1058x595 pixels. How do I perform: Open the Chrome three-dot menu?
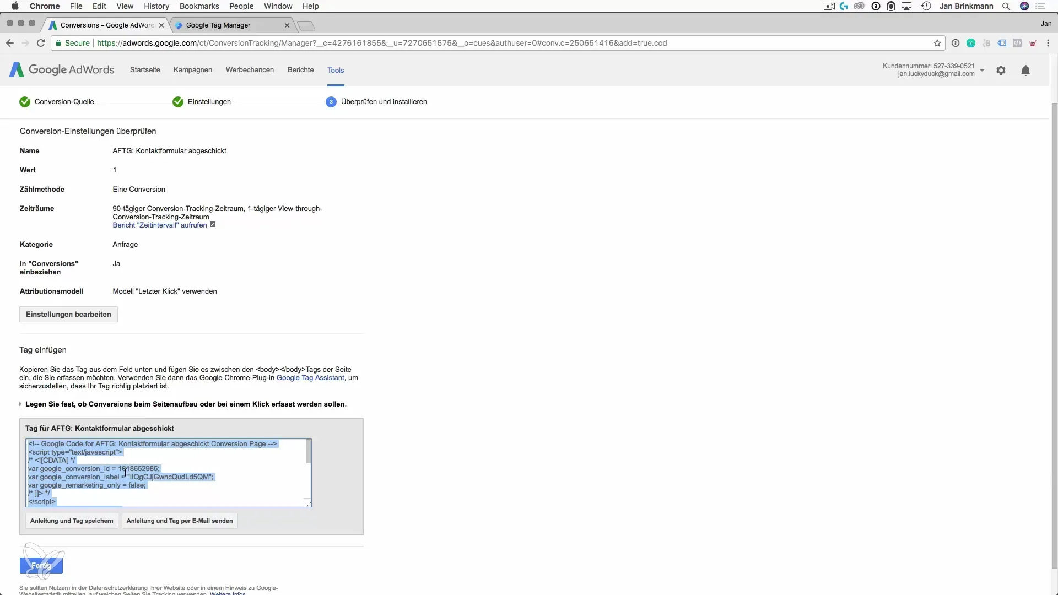(1048, 43)
